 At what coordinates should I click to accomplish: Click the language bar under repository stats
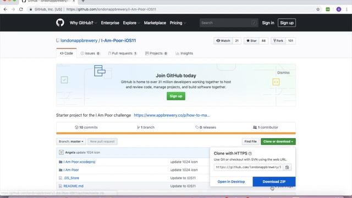176,133
